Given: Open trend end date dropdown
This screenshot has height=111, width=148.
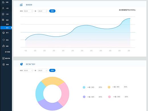Looking at the screenshot, I should pyautogui.click(x=43, y=11).
